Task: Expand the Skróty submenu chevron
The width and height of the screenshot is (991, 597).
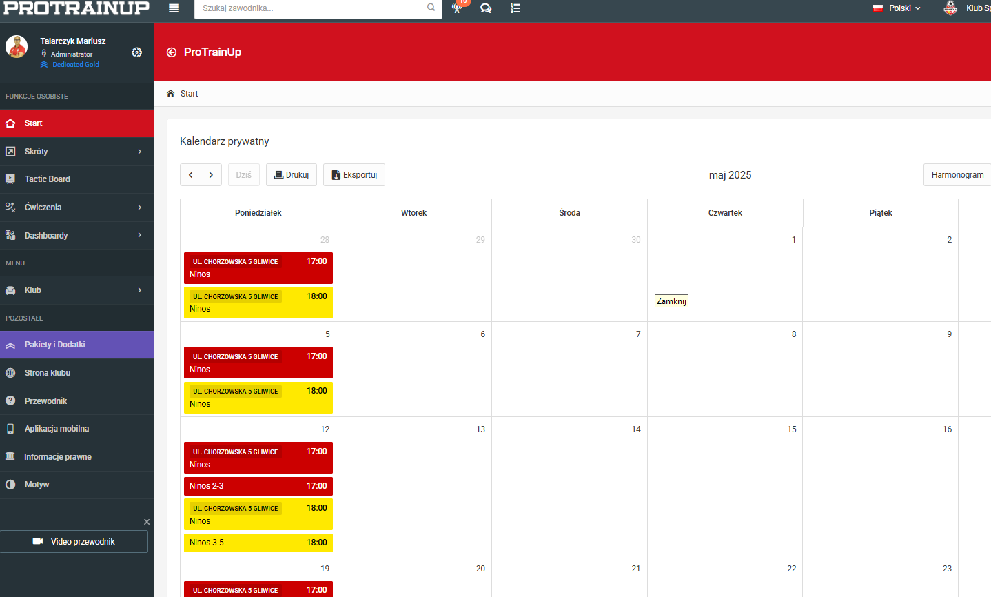Action: [140, 151]
